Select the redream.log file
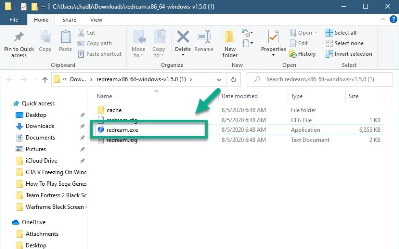The image size is (399, 249). pos(122,140)
